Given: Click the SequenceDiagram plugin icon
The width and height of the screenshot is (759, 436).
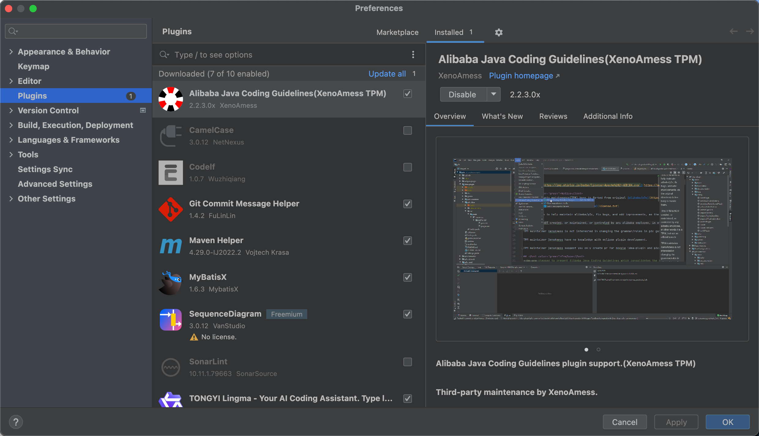Looking at the screenshot, I should tap(170, 320).
